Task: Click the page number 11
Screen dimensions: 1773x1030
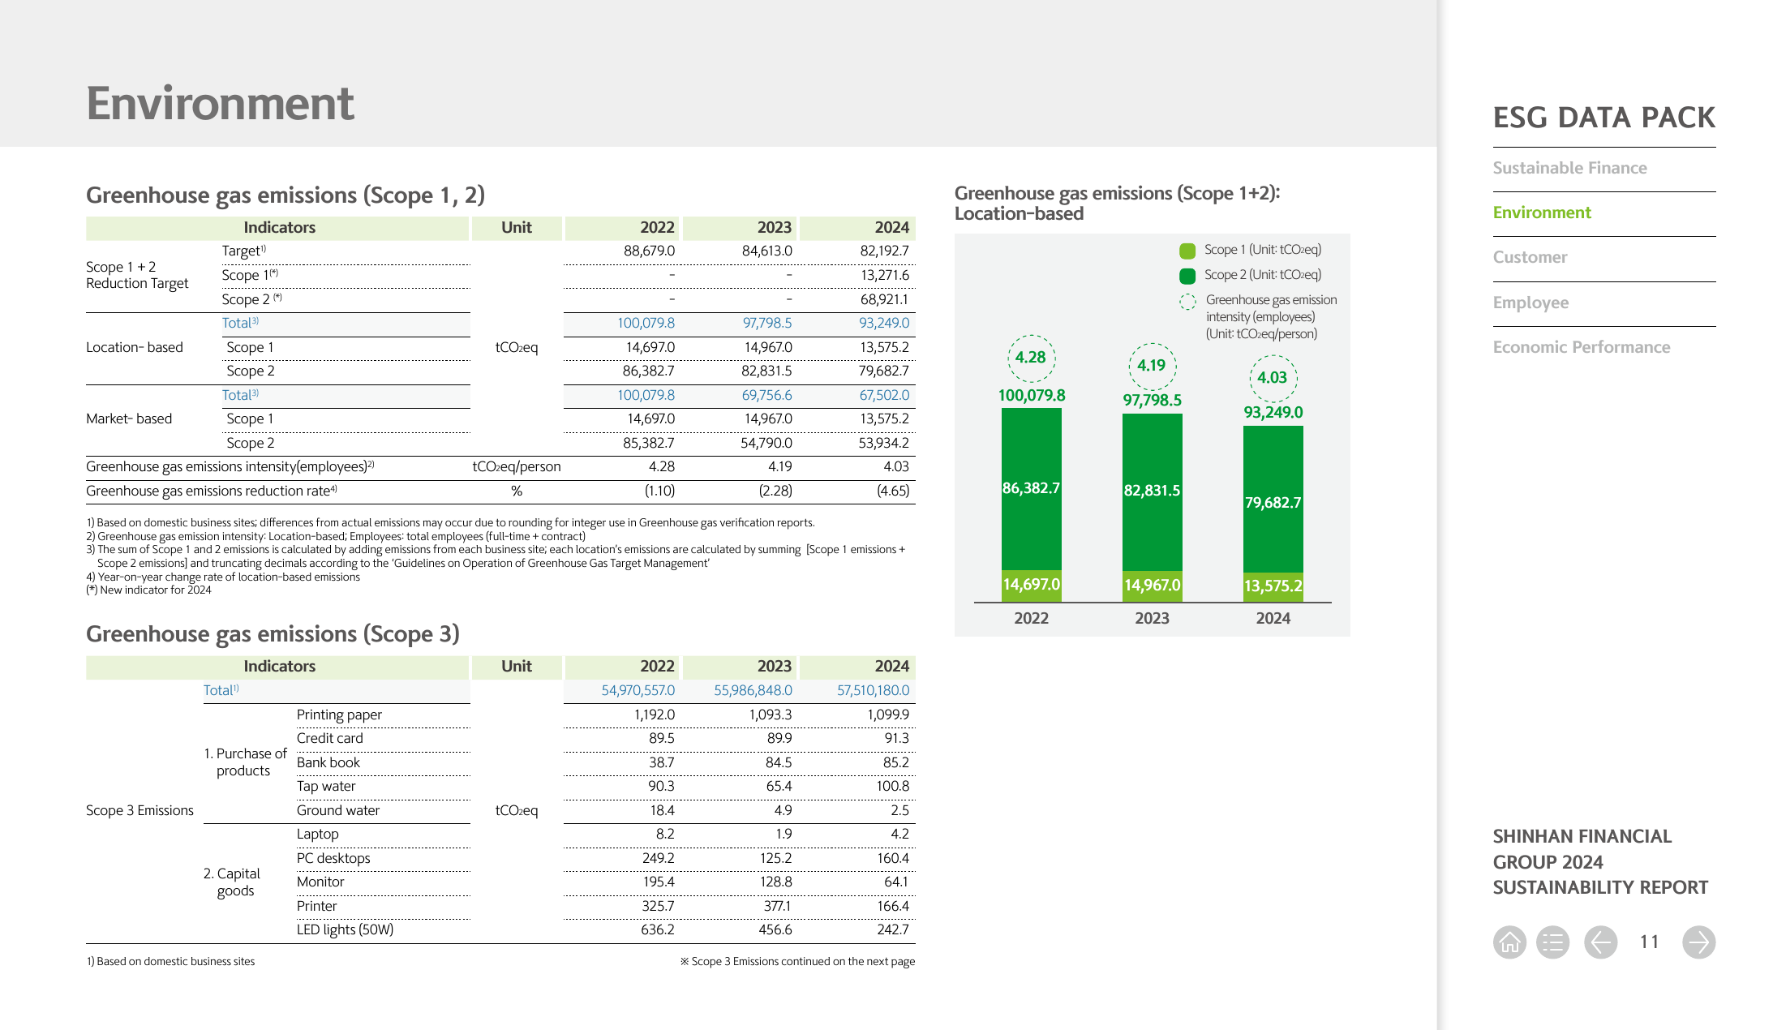Action: [x=1649, y=942]
